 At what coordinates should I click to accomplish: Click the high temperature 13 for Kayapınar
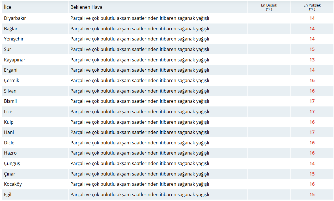pyautogui.click(x=312, y=60)
